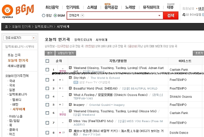Image resolution: width=204 pixels, height=137 pixels.
Task: Open 뜨는 신곡 in the sidebar
Action: click(x=14, y=55)
